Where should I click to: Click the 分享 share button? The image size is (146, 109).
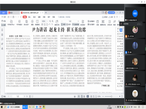pyautogui.click(x=111, y=17)
